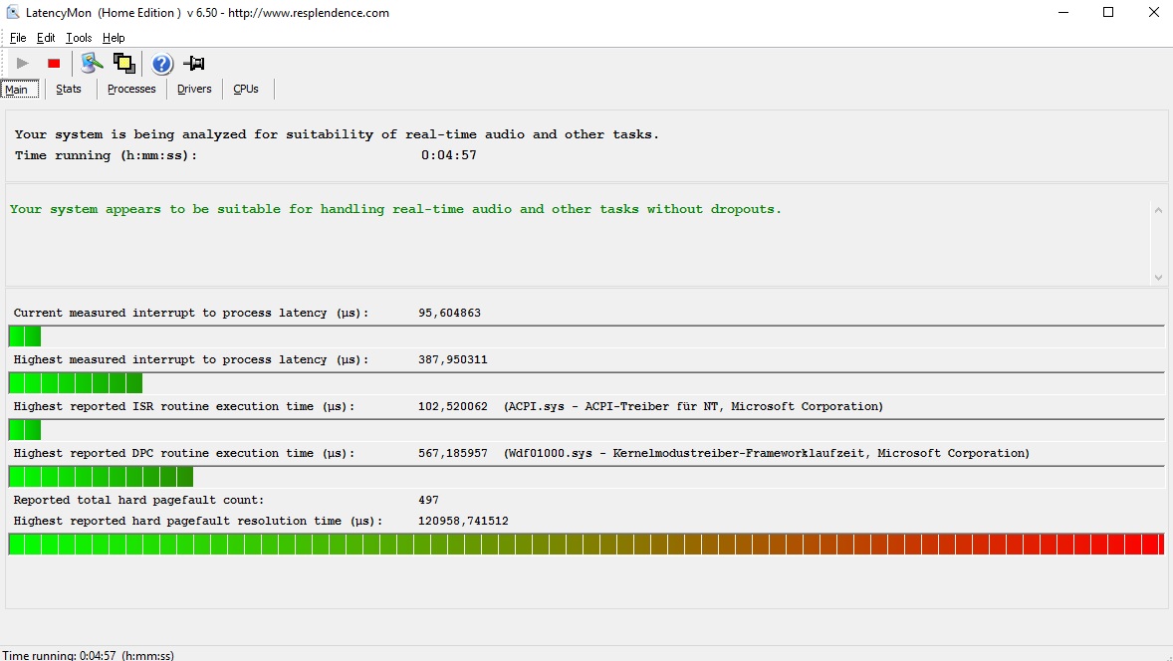Screen dimensions: 1173x661
Task: Open help via the blue question mark
Action: click(x=162, y=65)
